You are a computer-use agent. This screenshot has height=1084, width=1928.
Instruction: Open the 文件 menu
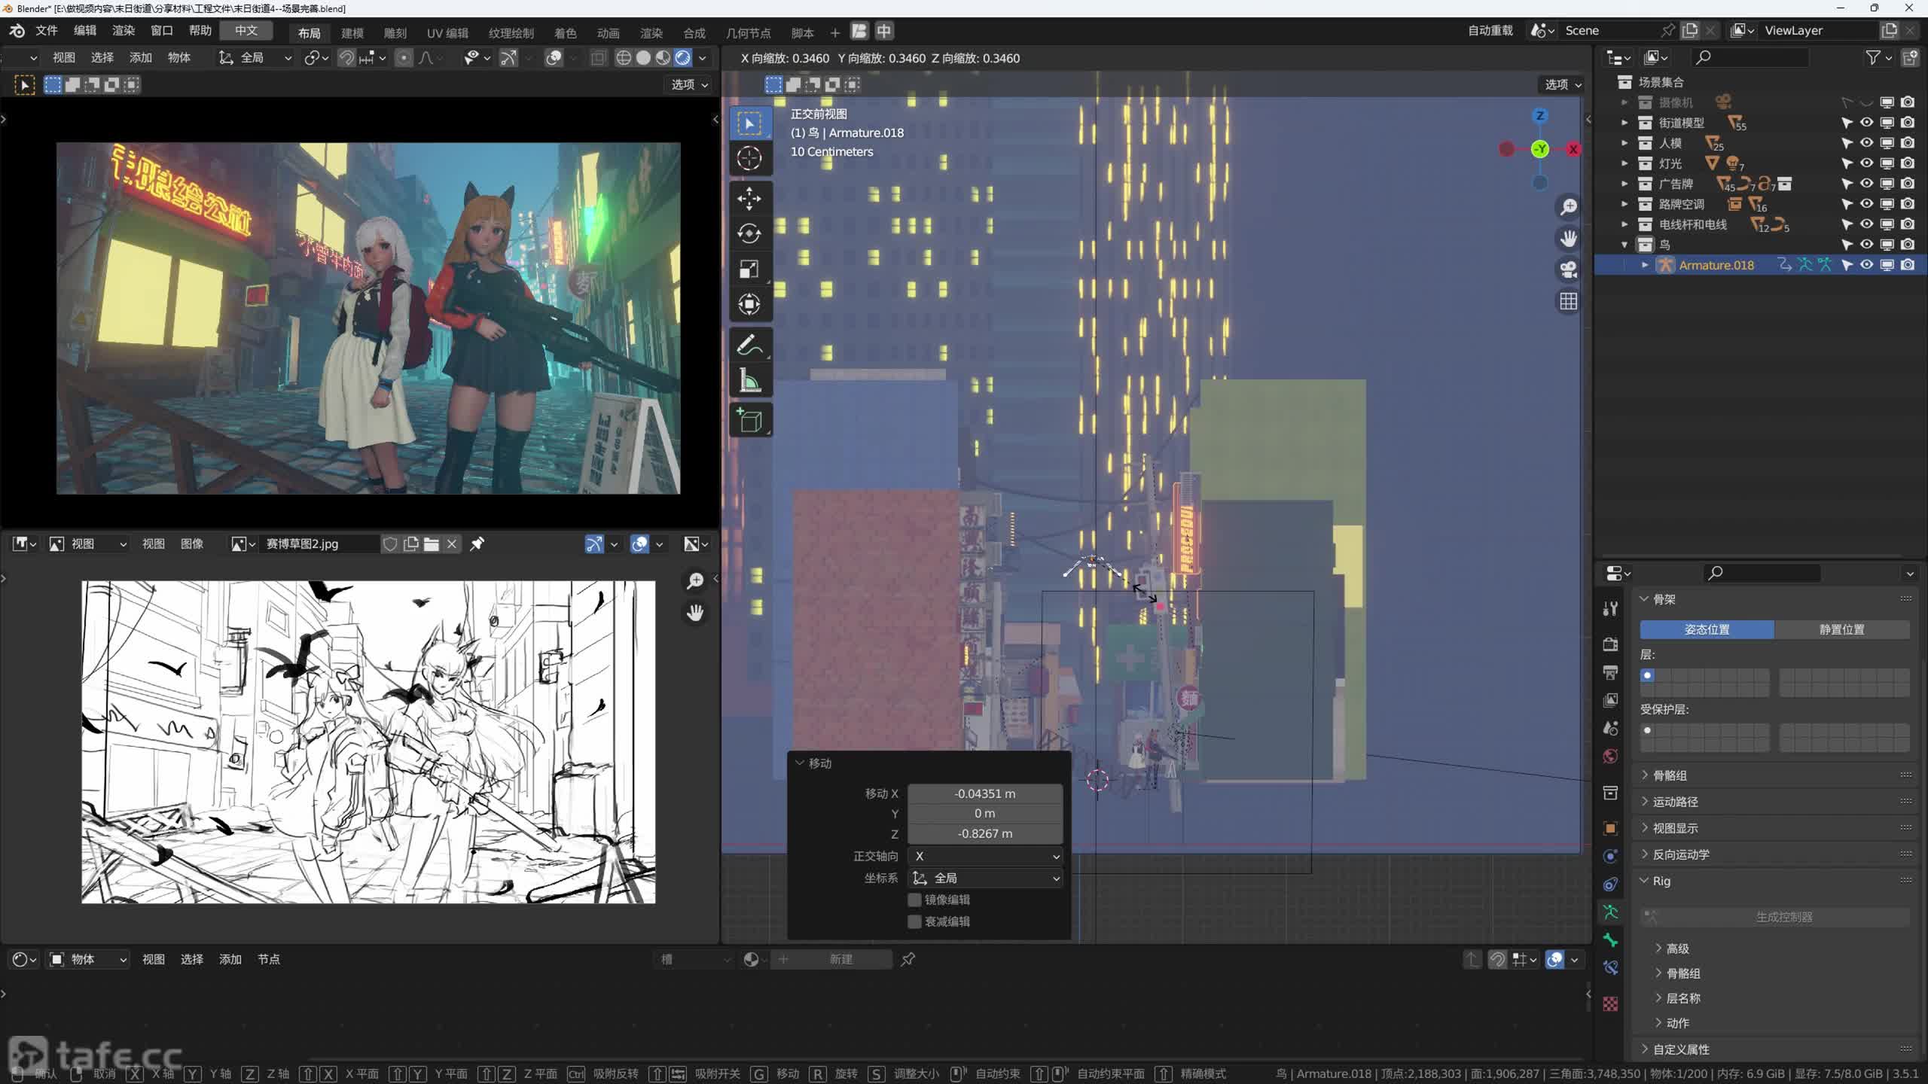47,31
